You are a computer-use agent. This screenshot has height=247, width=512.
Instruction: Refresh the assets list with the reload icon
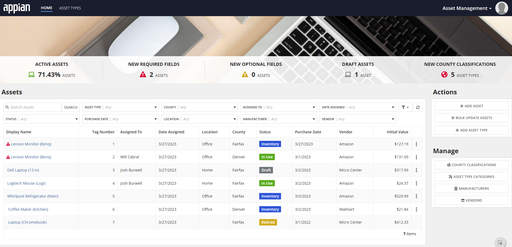(x=418, y=107)
